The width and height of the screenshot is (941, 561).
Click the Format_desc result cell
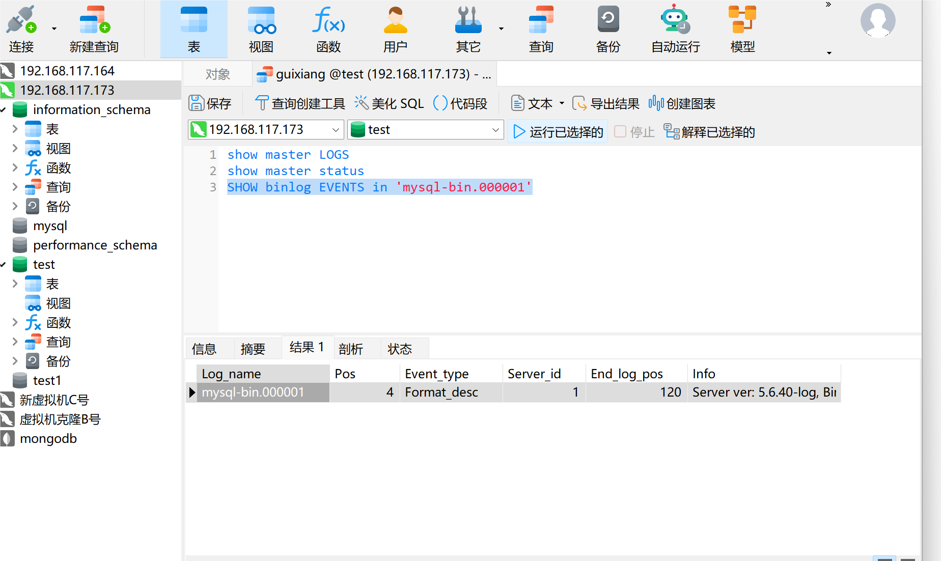coord(451,392)
